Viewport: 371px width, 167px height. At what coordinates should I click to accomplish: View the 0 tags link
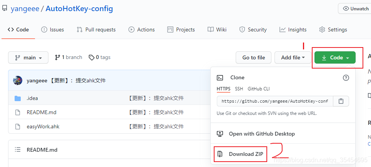(x=100, y=57)
